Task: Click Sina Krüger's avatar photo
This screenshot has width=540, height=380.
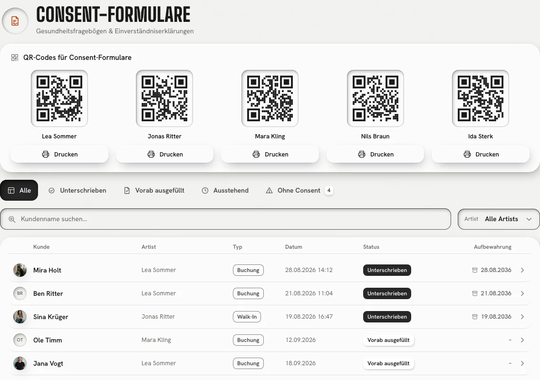Action: click(20, 317)
